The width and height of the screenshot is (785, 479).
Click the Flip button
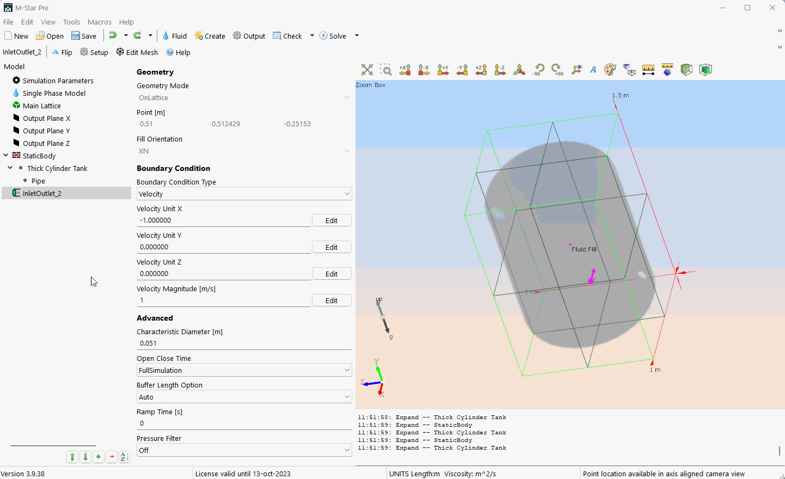pyautogui.click(x=62, y=52)
